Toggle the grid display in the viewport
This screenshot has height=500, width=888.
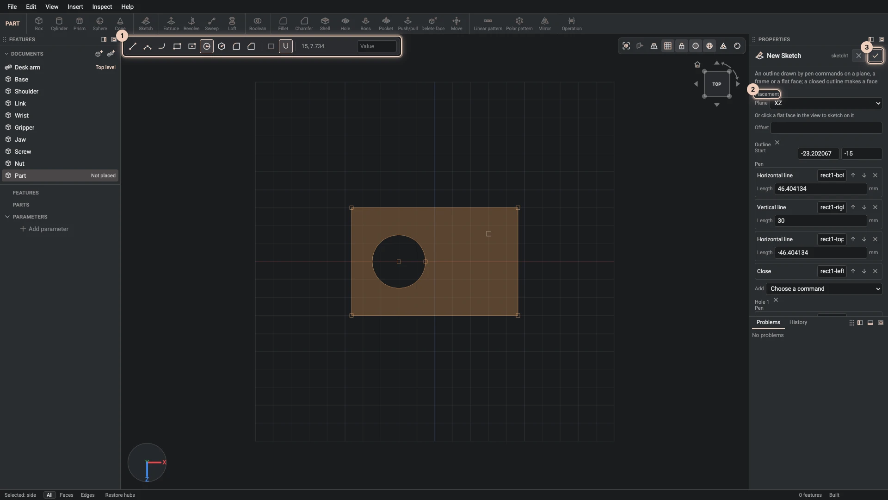tap(668, 46)
